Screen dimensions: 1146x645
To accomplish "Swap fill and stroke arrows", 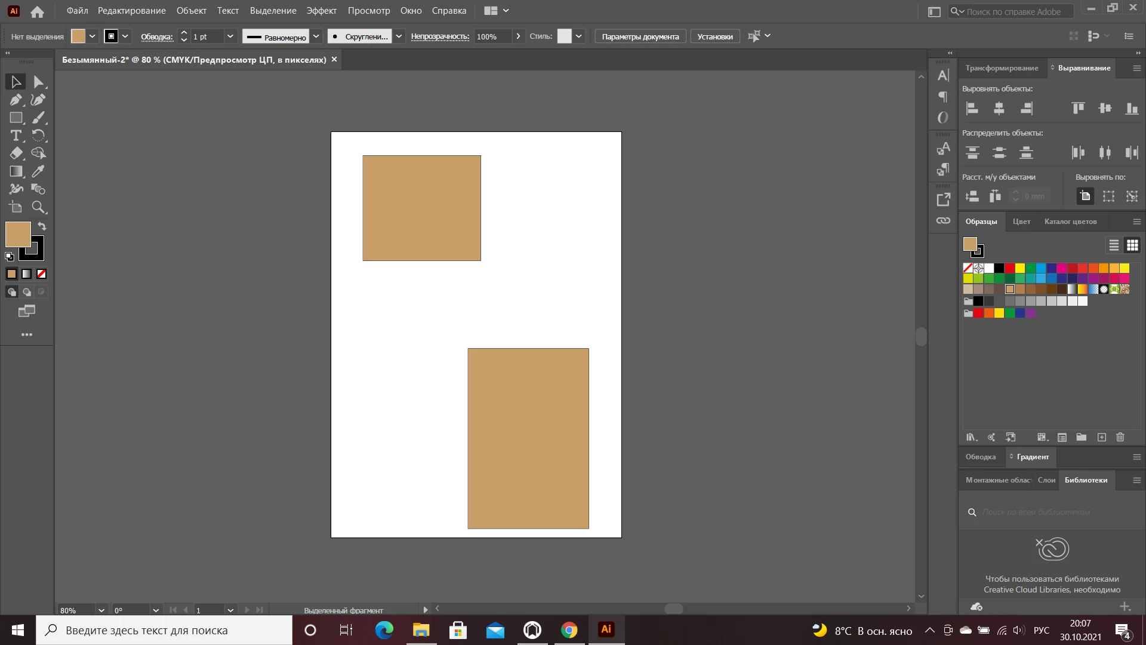I will click(x=42, y=226).
